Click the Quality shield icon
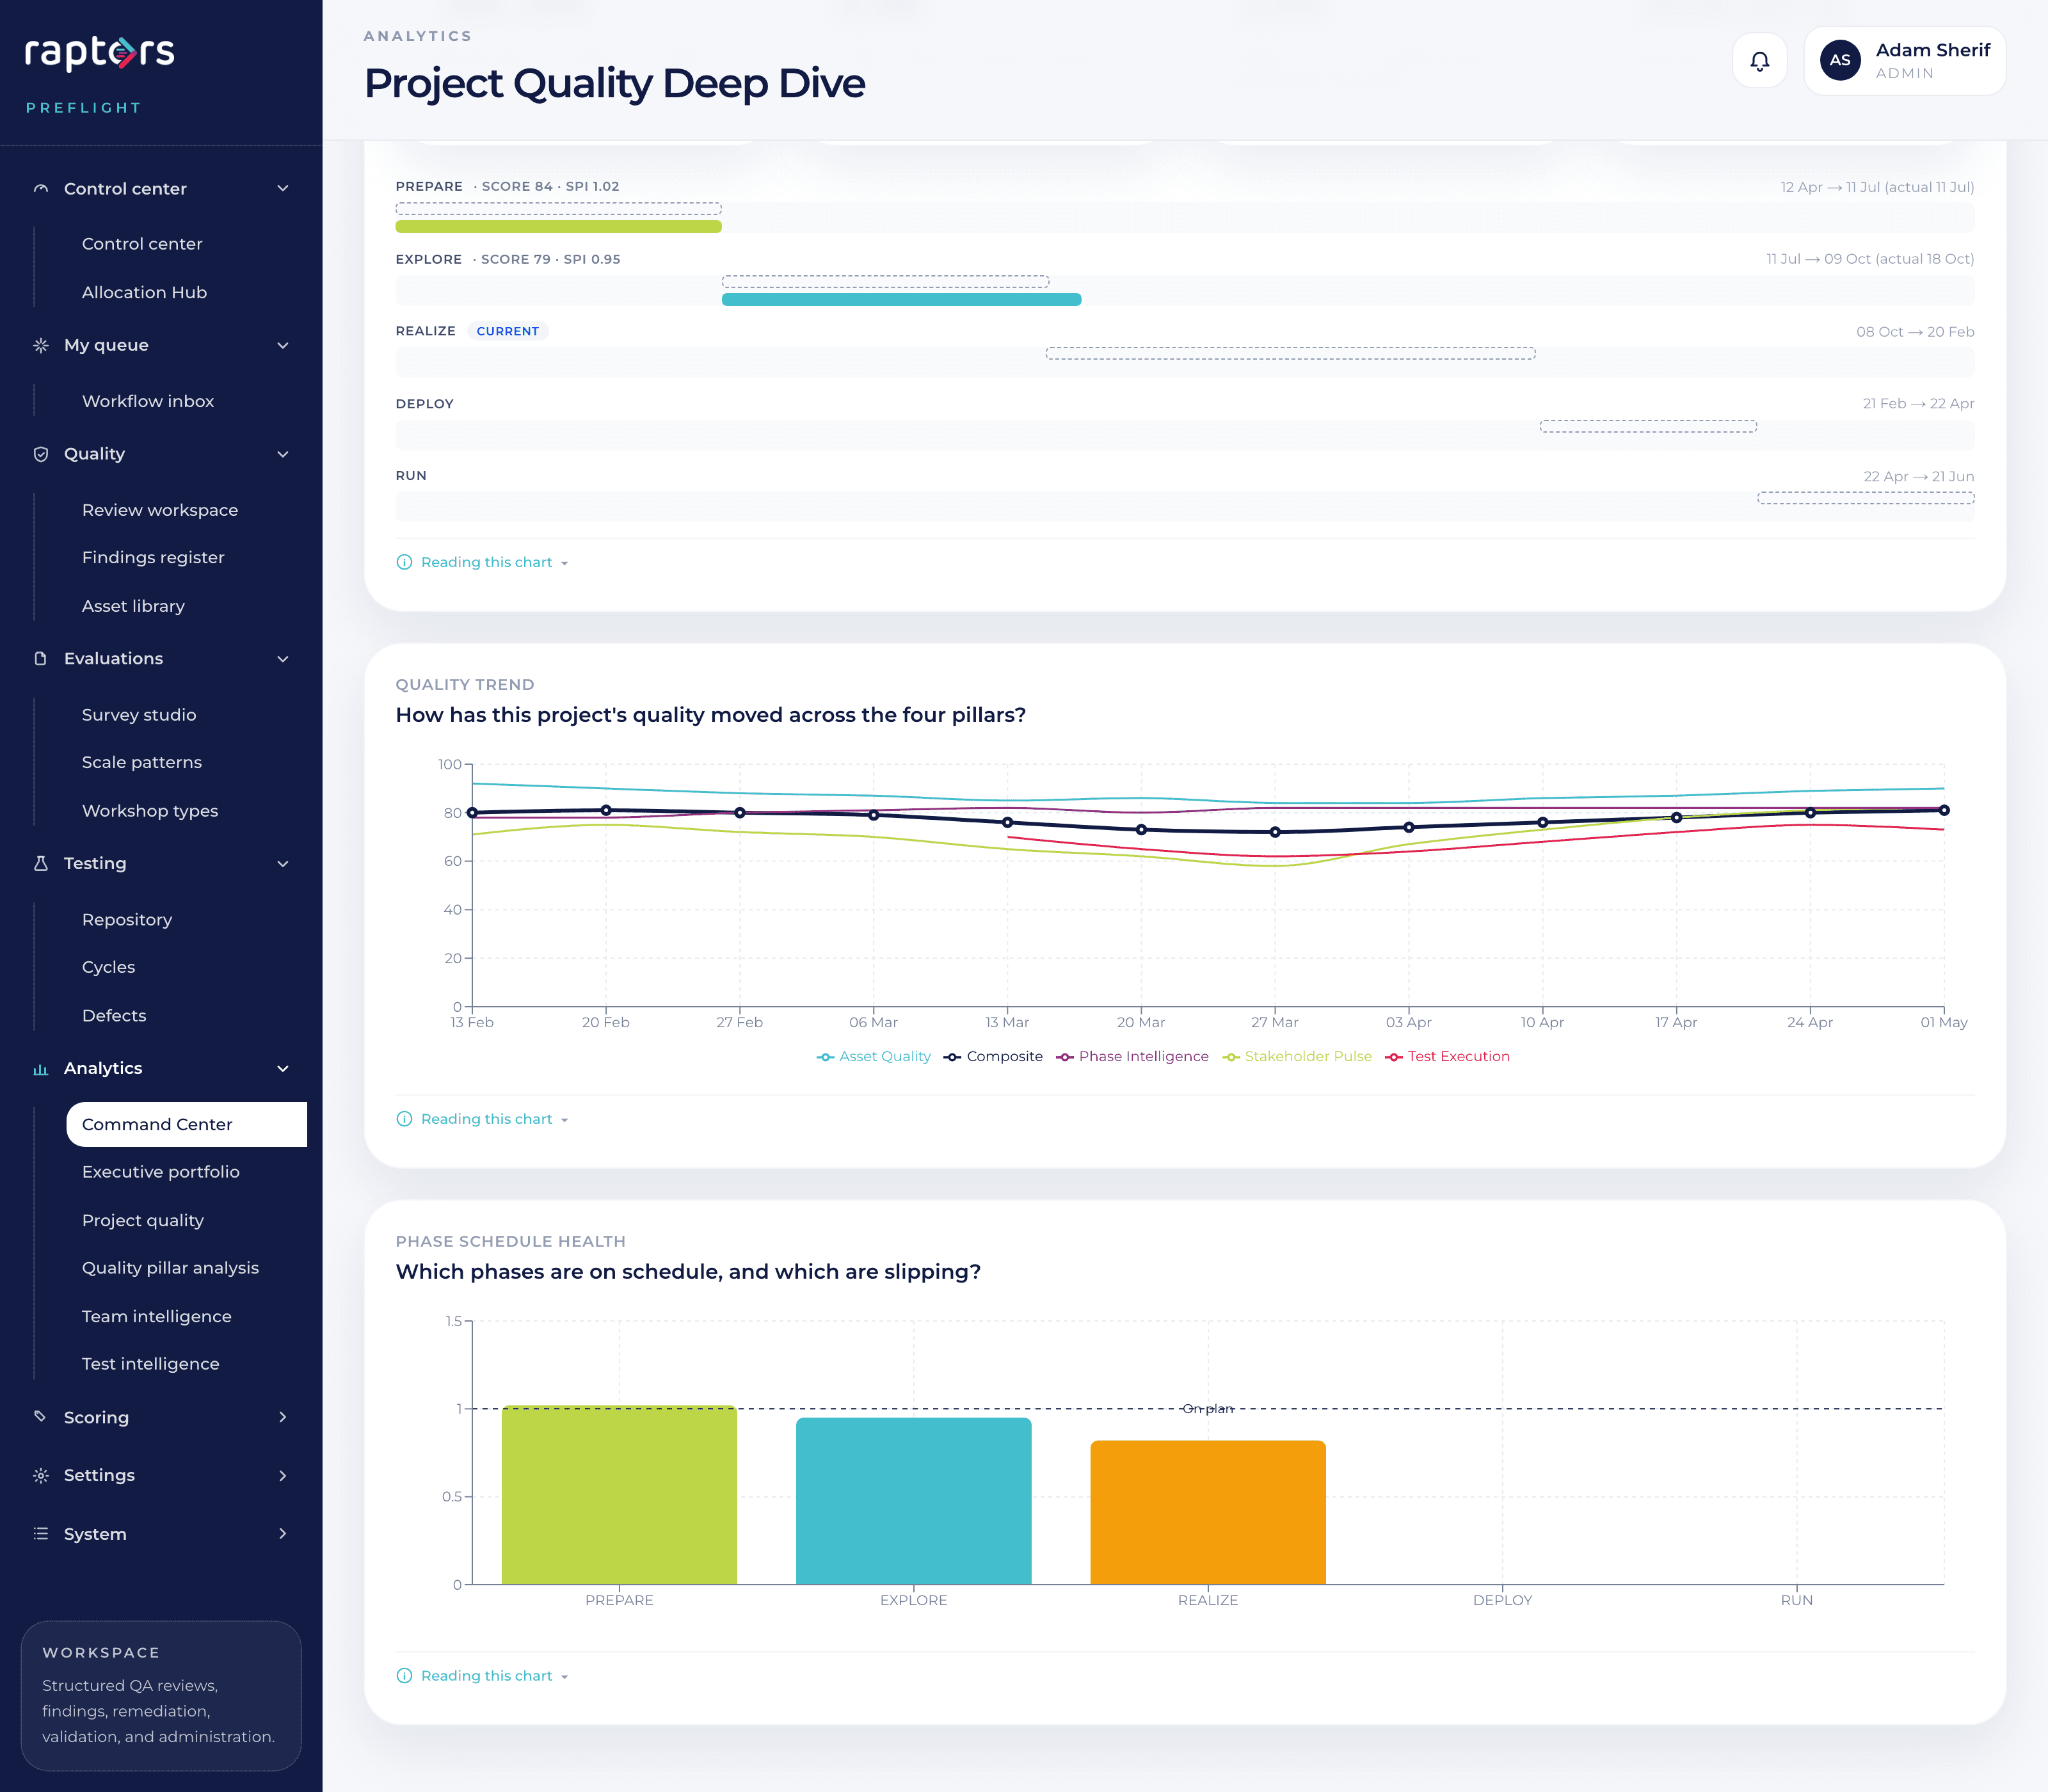This screenshot has height=1792, width=2048. tap(41, 454)
